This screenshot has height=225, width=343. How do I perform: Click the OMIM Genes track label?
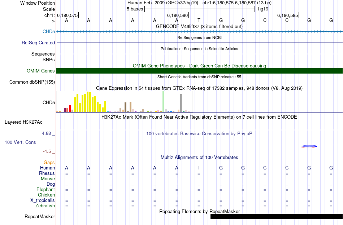(x=40, y=71)
